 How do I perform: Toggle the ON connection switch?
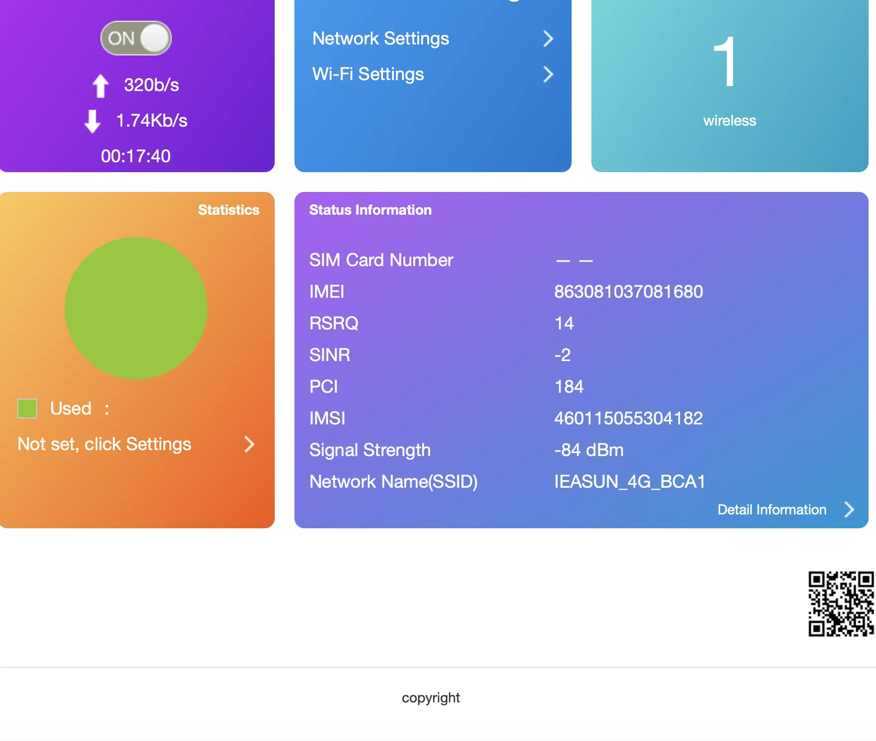136,38
